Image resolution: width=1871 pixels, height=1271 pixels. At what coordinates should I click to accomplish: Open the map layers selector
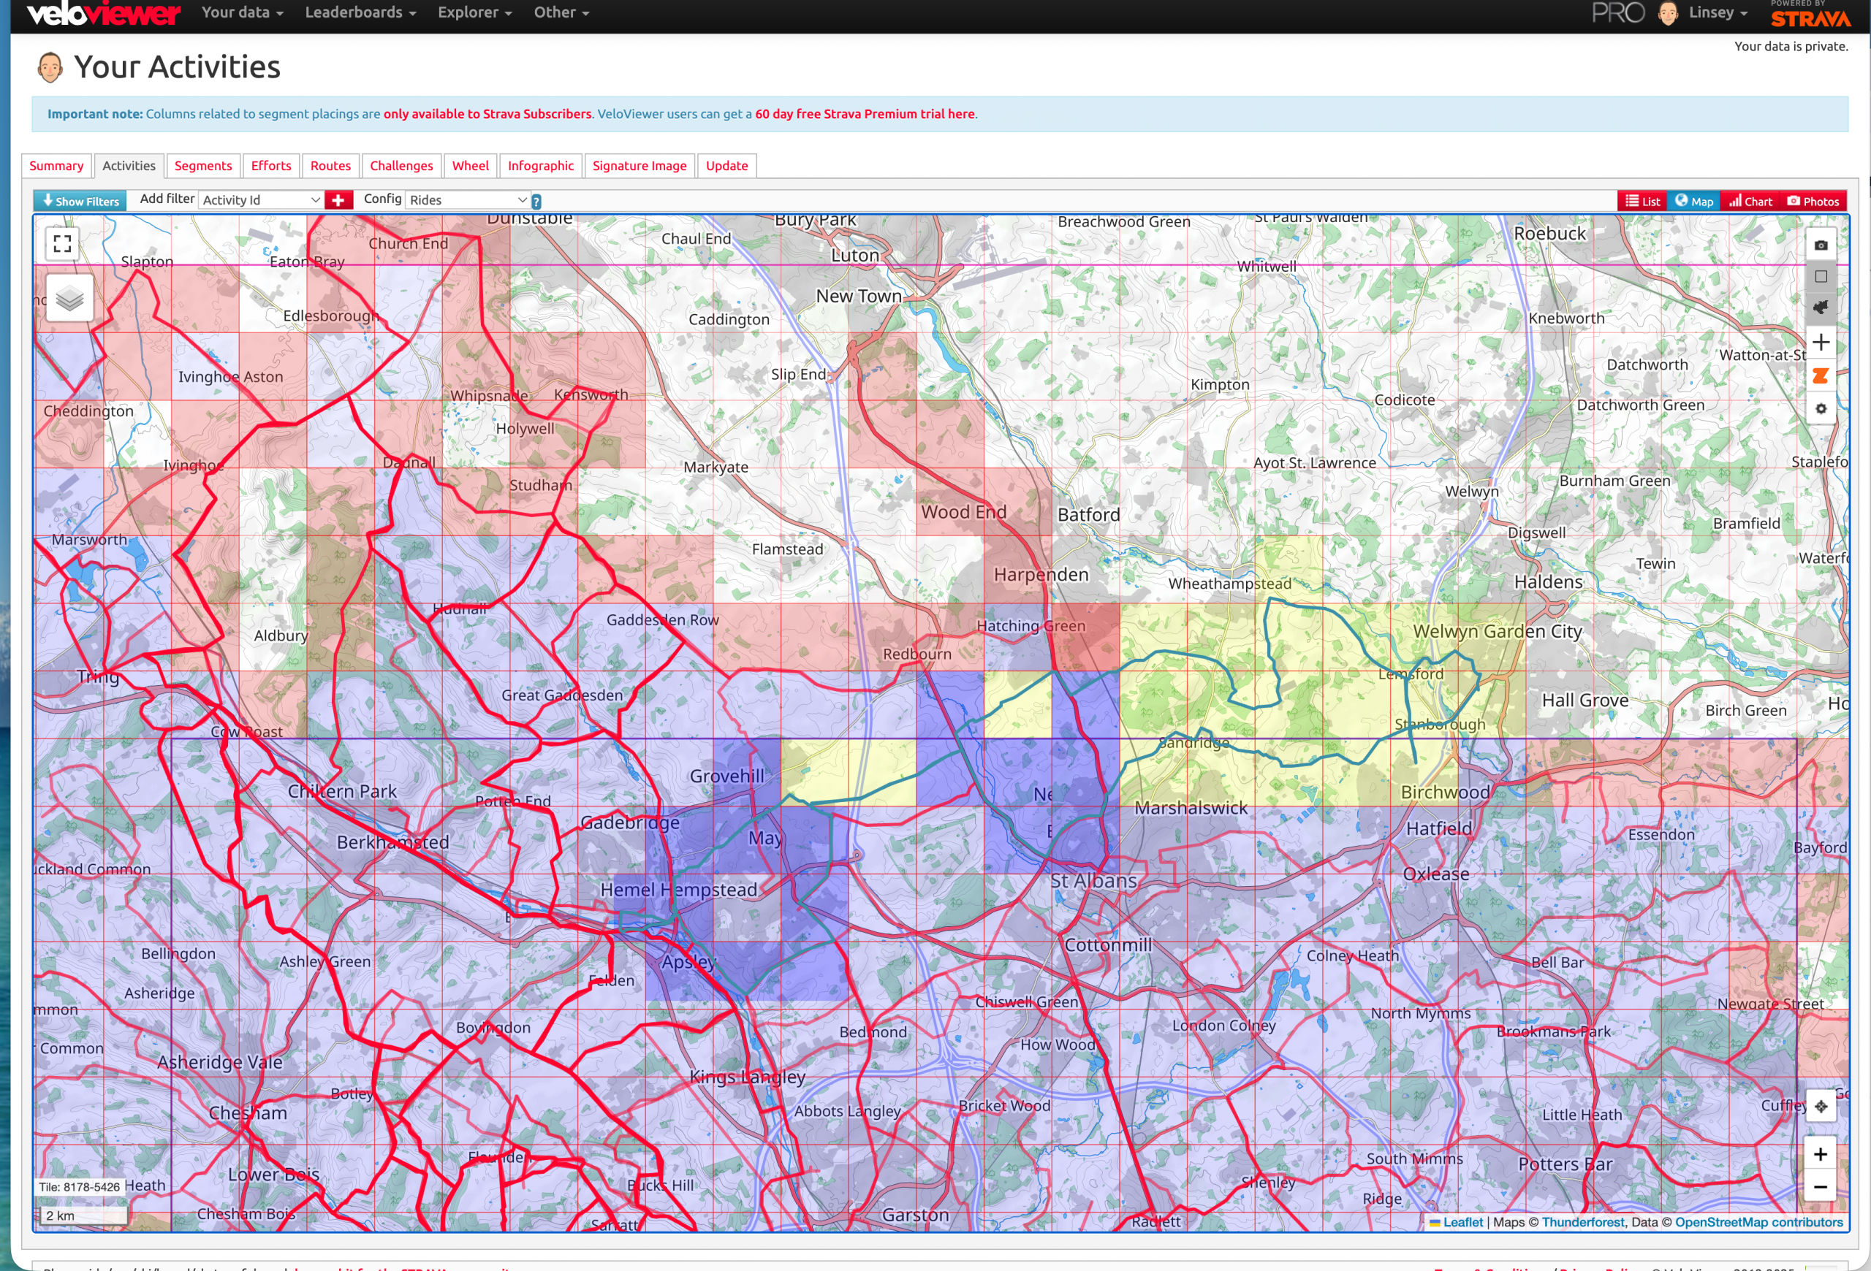tap(70, 299)
